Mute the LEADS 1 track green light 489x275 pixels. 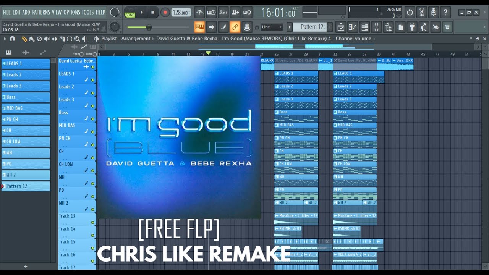(x=92, y=80)
